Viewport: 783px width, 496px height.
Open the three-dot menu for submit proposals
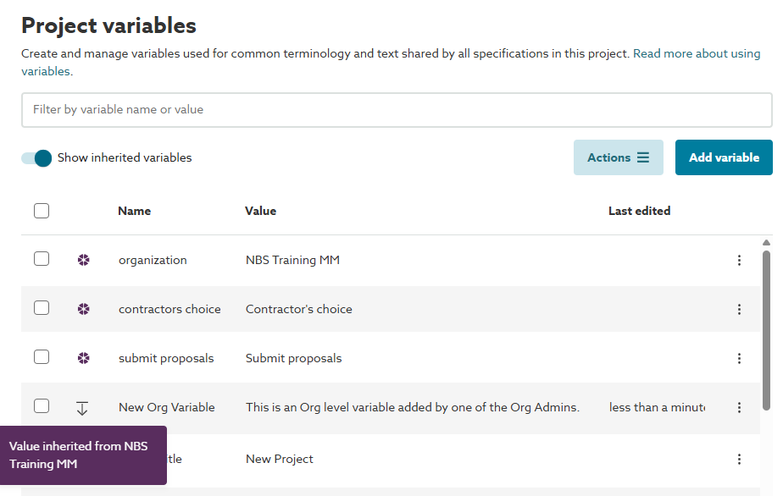(739, 359)
